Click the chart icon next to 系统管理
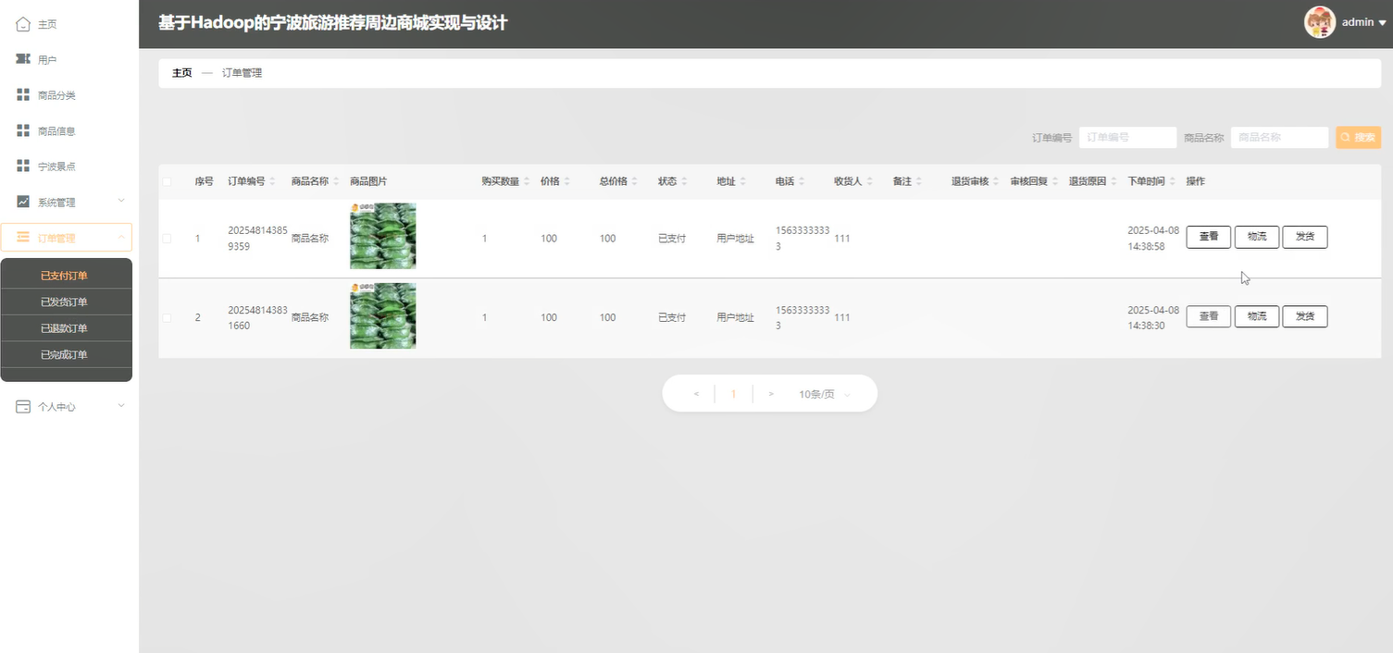Image resolution: width=1393 pixels, height=653 pixels. coord(23,202)
